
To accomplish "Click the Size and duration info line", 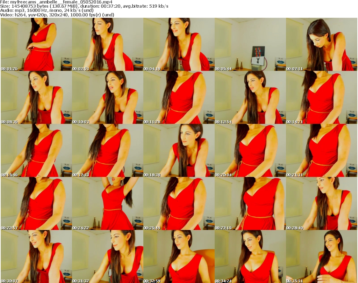I will pyautogui.click(x=84, y=6).
